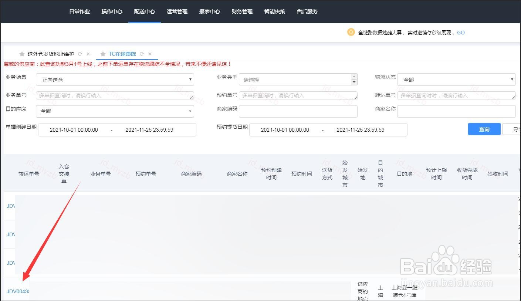Open the 报表中心 menu

[209, 11]
